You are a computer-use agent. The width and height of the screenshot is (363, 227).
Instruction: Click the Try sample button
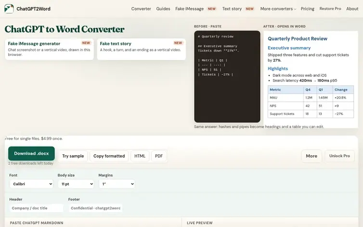pos(73,156)
